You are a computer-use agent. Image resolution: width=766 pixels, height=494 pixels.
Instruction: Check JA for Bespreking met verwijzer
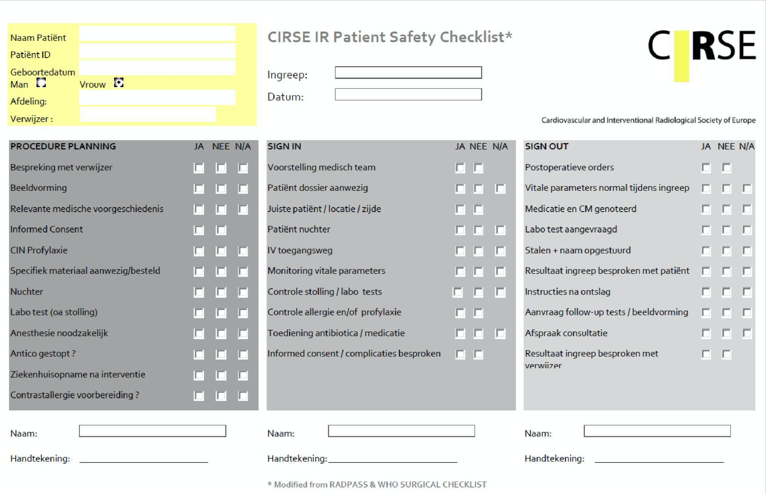click(199, 168)
